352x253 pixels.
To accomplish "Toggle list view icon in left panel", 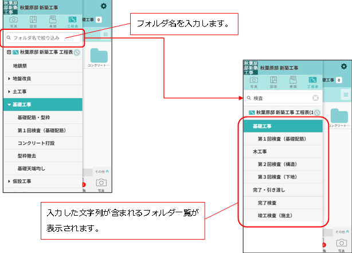I will [x=106, y=35].
